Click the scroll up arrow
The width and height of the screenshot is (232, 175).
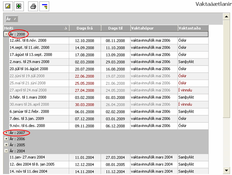(227, 16)
